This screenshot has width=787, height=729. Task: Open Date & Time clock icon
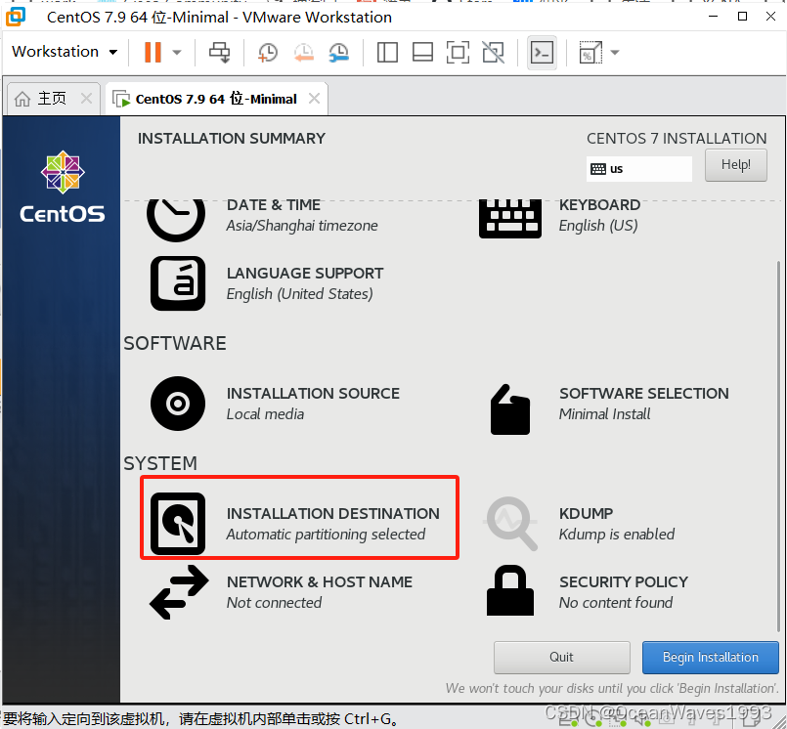click(x=176, y=219)
